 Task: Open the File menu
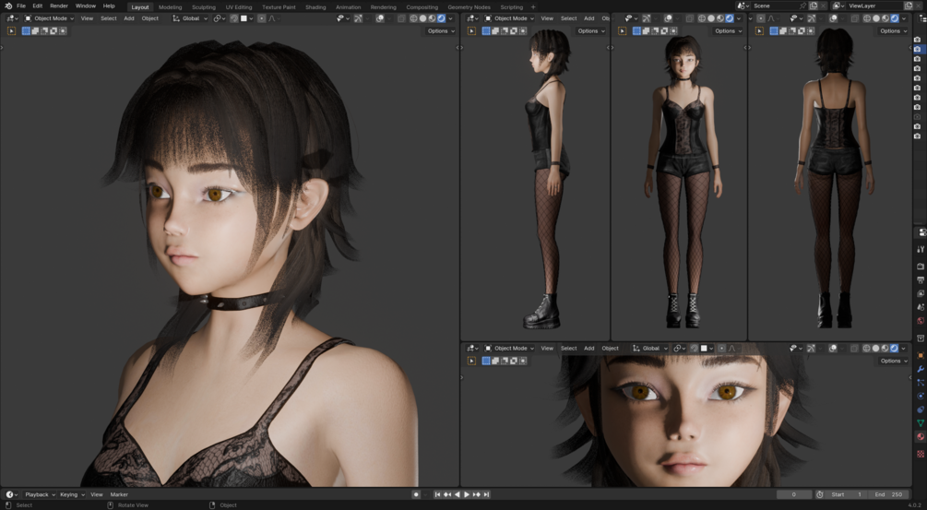point(21,6)
